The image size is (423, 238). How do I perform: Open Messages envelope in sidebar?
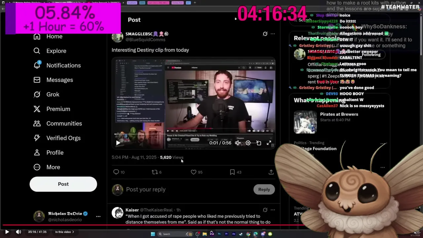pos(53,80)
